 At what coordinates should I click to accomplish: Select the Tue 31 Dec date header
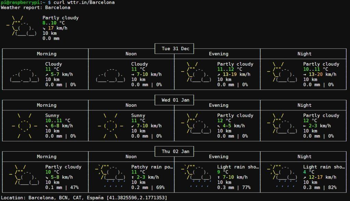(x=175, y=49)
